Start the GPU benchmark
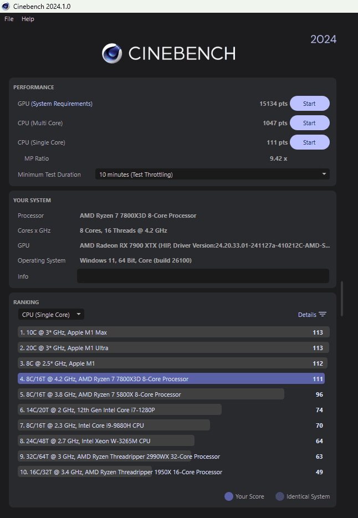This screenshot has height=518, width=358. pyautogui.click(x=309, y=104)
